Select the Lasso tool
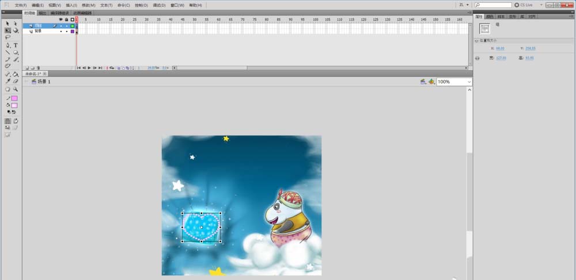 (x=7, y=37)
